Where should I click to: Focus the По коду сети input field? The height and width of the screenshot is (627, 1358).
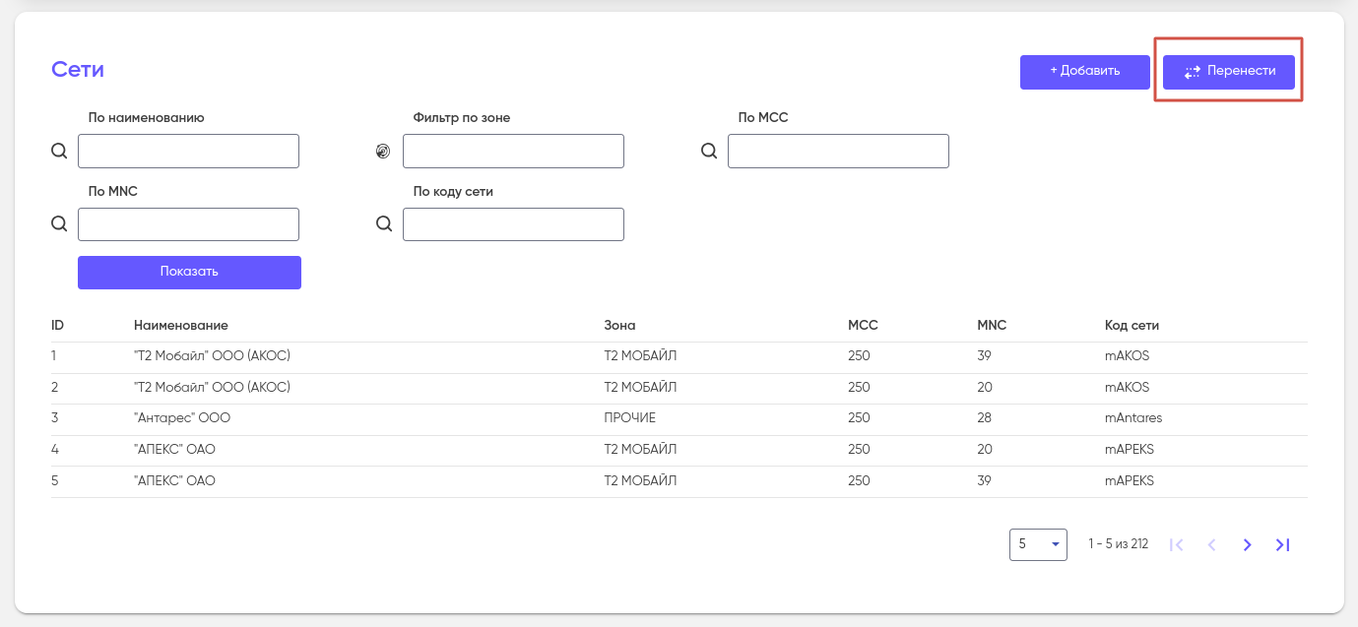click(513, 224)
